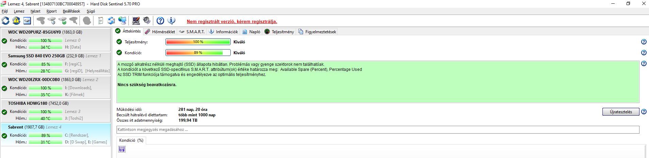The height and width of the screenshot is (158, 649).
Task: Open the Súgó menu
Action: [91, 11]
